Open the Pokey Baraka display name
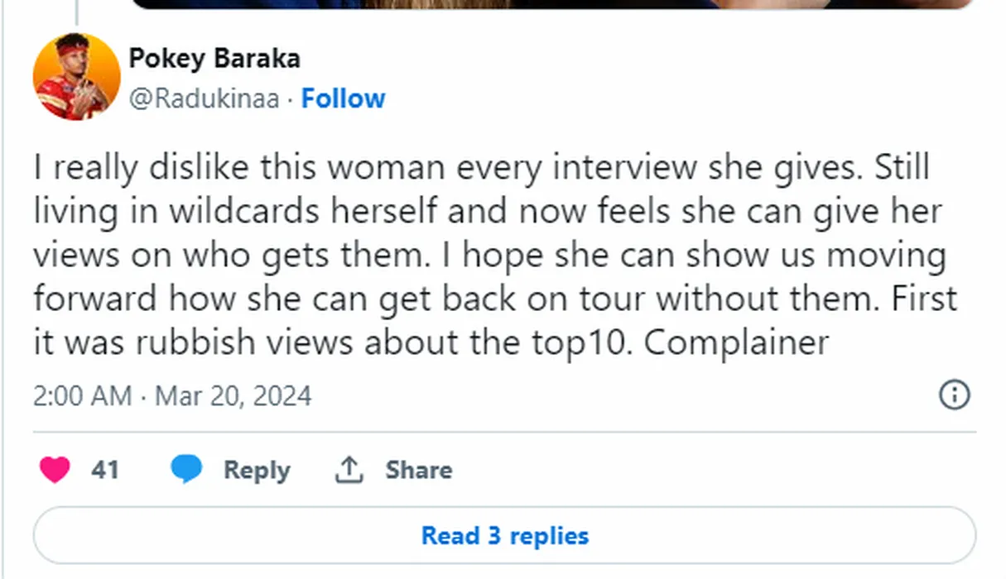1006x579 pixels. [214, 59]
